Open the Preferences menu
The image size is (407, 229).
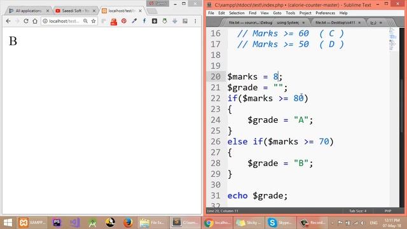tap(325, 13)
